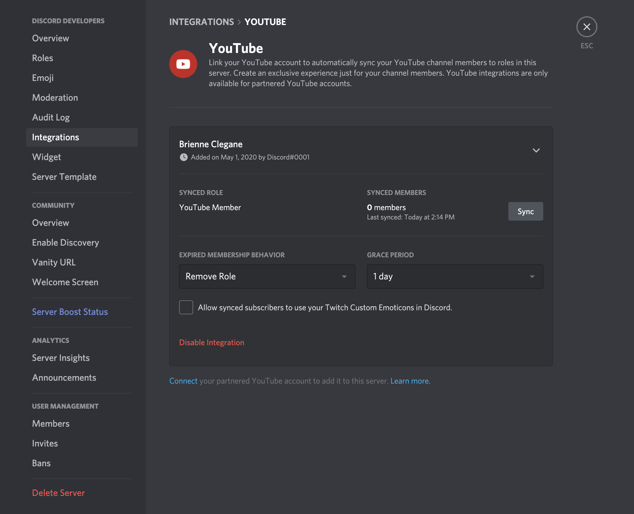This screenshot has width=634, height=514.
Task: Select the Vanity URL menu item
Action: pos(54,262)
